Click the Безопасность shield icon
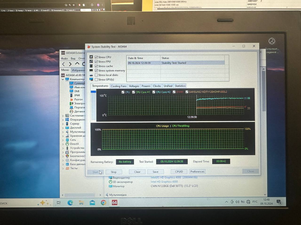Viewport: 301px width, 225px height. [67, 156]
